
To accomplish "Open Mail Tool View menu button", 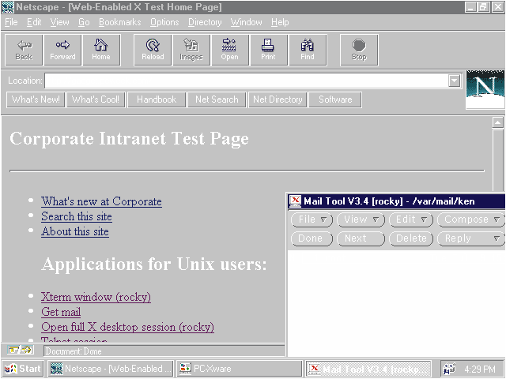I will coord(361,220).
